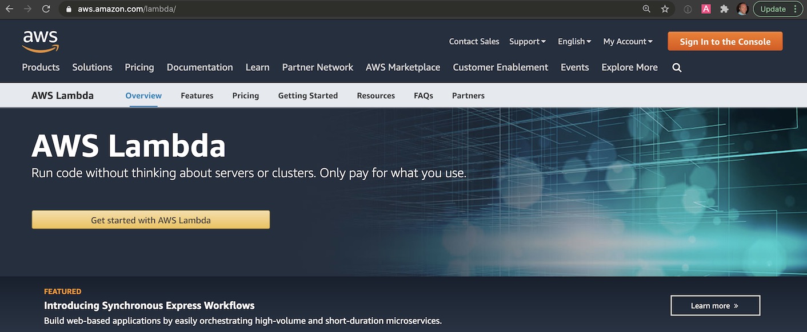Viewport: 807px width, 332px height.
Task: Click Get started with AWS Lambda
Action: [151, 220]
